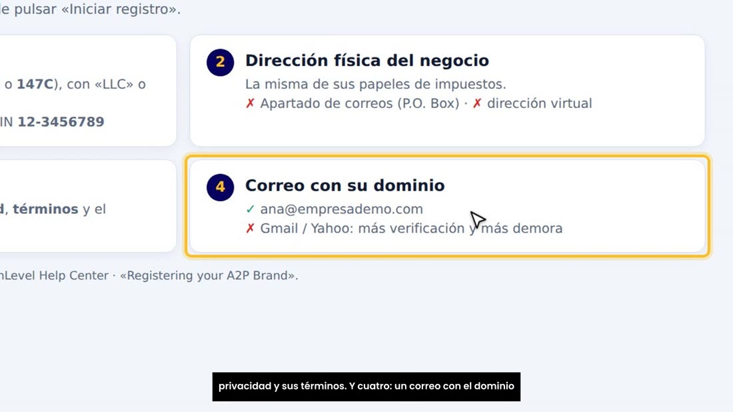This screenshot has width=733, height=412.
Task: Click the green checkmark beside ana@empresademo.com
Action: 250,209
